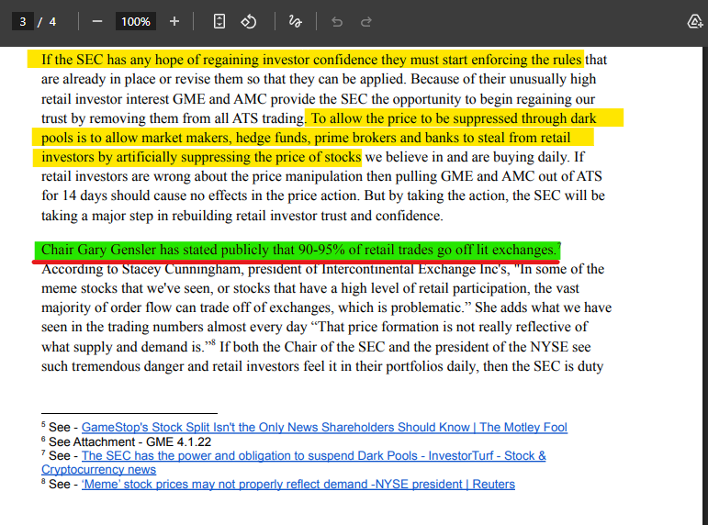Click the total page count '4'

[52, 22]
